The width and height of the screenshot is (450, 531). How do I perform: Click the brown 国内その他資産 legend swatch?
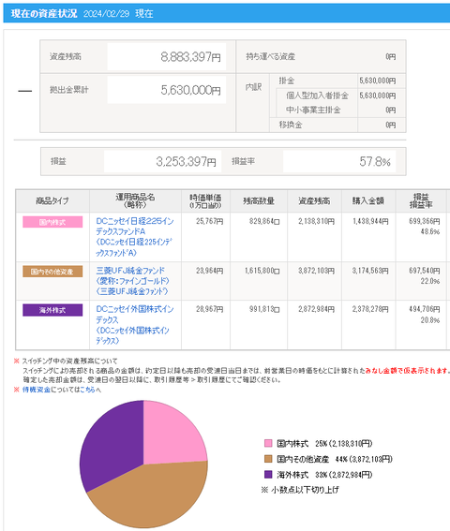click(268, 459)
